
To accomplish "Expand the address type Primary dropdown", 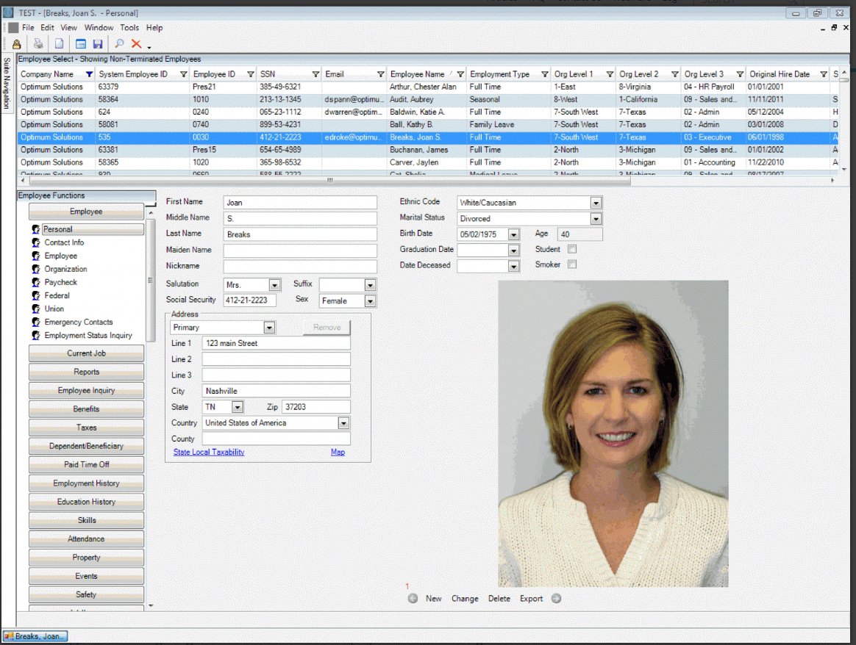I will 269,328.
